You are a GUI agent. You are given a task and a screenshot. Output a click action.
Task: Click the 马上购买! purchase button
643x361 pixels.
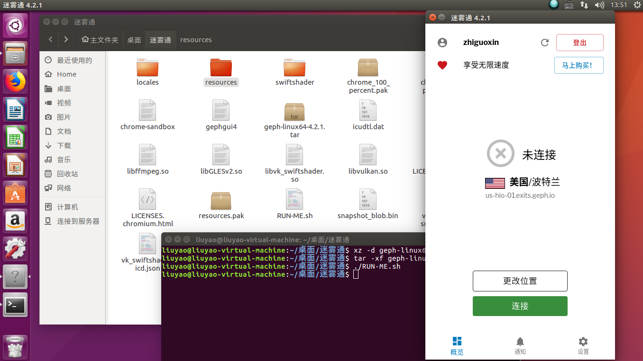coord(579,65)
